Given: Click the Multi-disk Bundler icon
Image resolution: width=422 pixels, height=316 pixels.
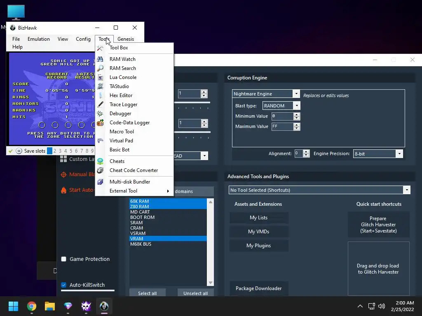Looking at the screenshot, I should point(100,182).
